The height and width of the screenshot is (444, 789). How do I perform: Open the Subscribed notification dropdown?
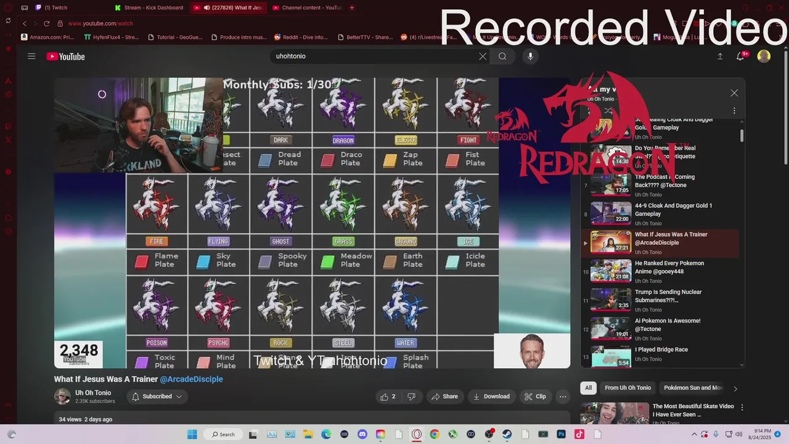(x=157, y=397)
